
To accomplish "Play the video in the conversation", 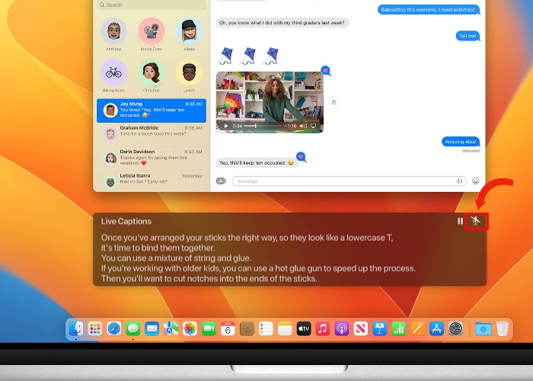I will click(x=225, y=126).
